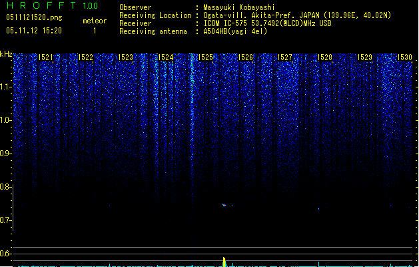Click the 'Receiver' label
Viewport: 419px width, 267px height.
pyautogui.click(x=135, y=23)
